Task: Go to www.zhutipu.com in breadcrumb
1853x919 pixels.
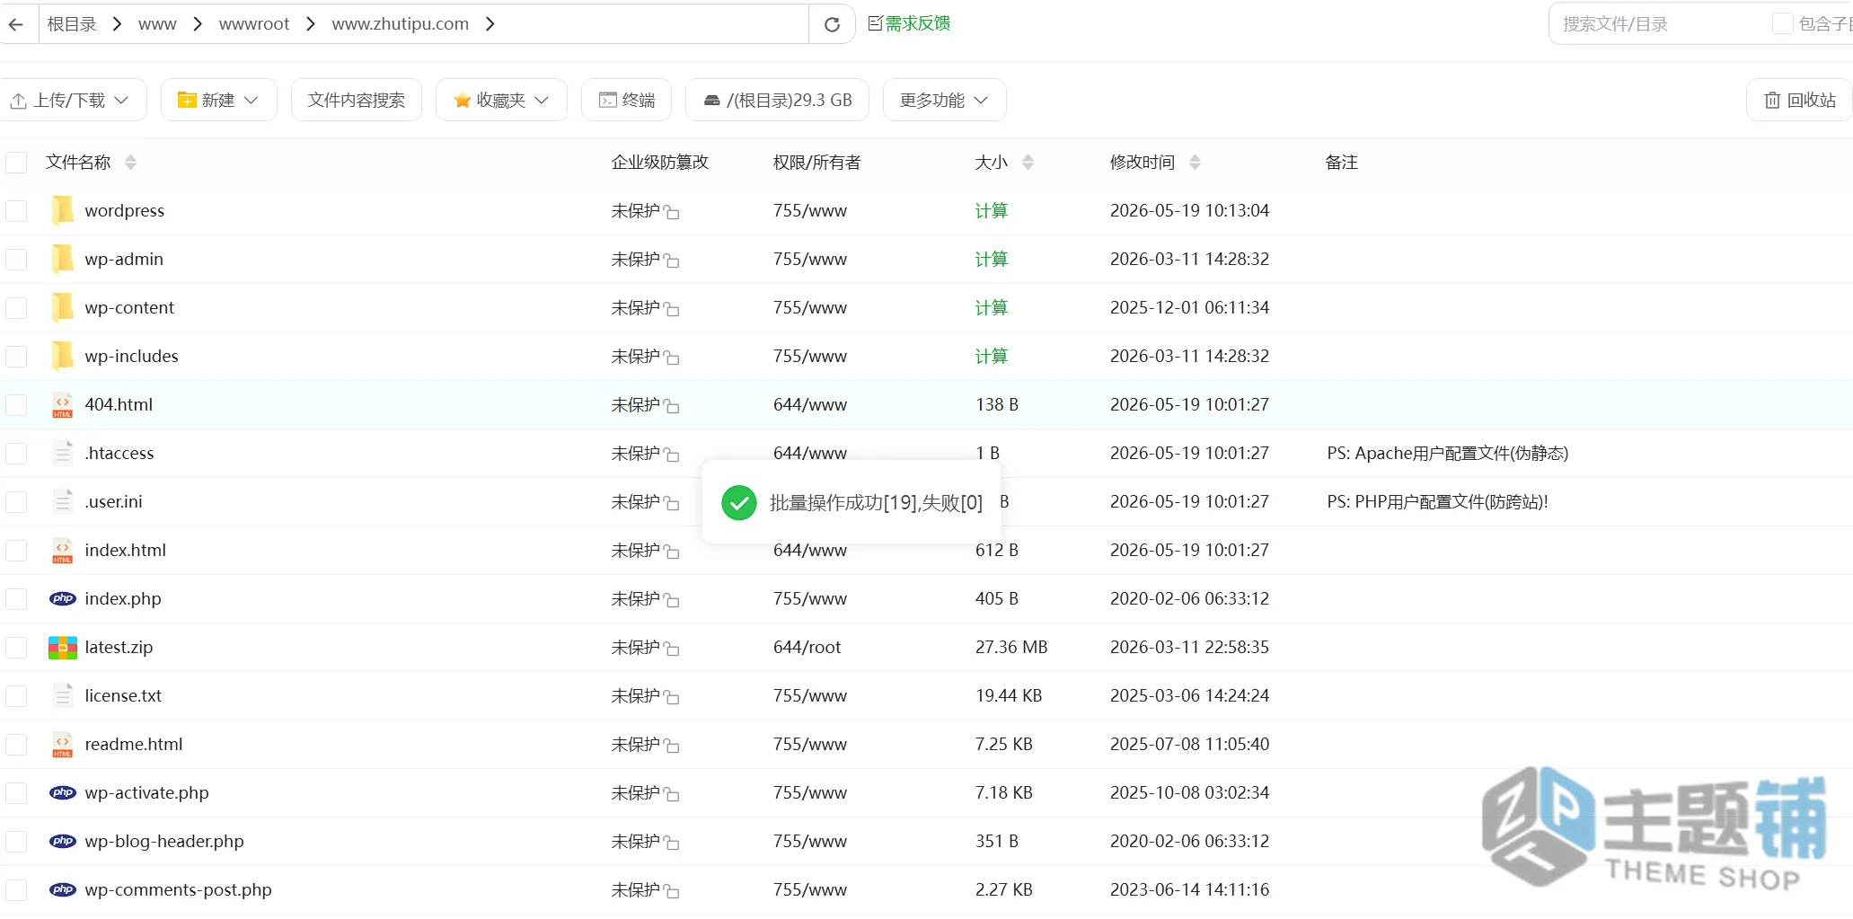Action: pos(401,24)
